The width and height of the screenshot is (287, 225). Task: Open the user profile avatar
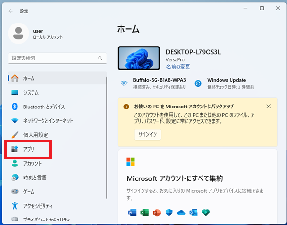point(19,34)
